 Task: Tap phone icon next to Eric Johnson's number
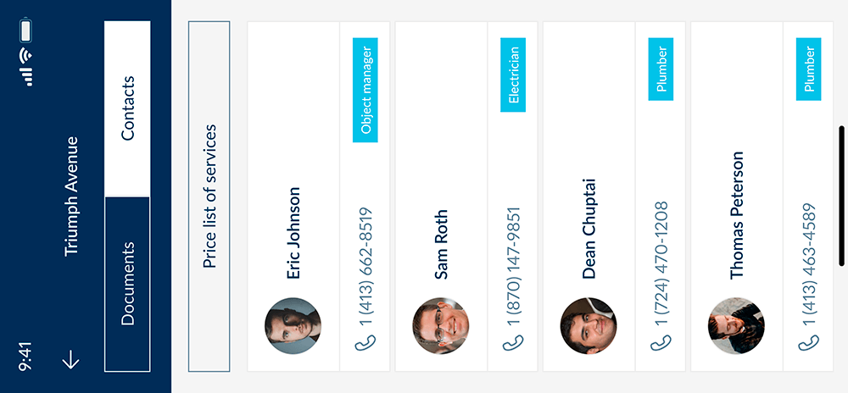365,341
